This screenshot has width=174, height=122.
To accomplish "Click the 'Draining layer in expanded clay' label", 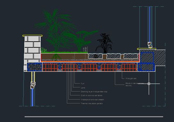I will [94, 92].
